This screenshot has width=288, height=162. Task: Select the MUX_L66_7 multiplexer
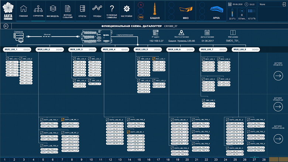pyautogui.click(x=213, y=50)
